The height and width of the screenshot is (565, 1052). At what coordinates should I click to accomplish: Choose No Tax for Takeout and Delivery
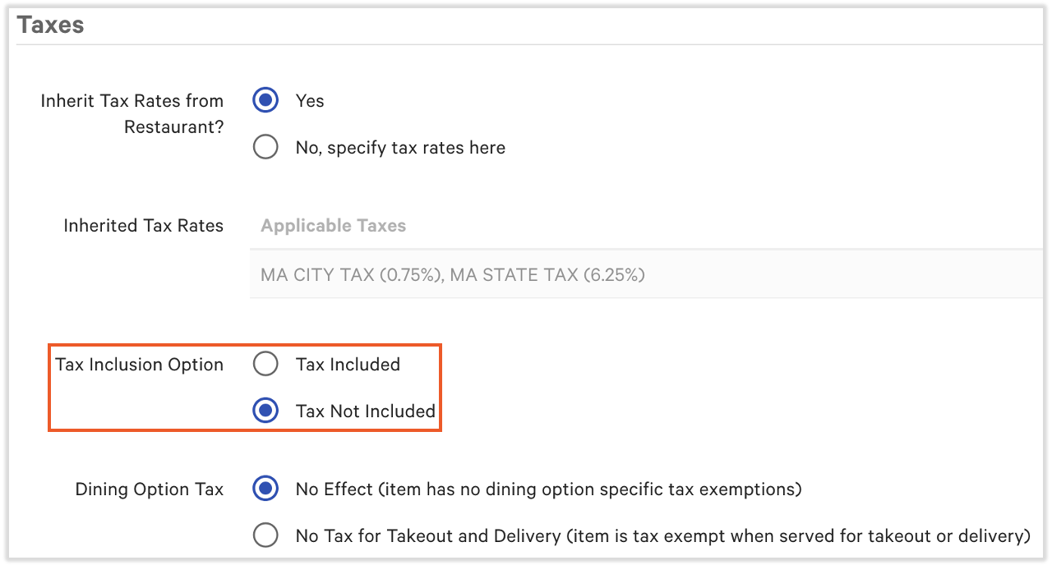point(265,535)
